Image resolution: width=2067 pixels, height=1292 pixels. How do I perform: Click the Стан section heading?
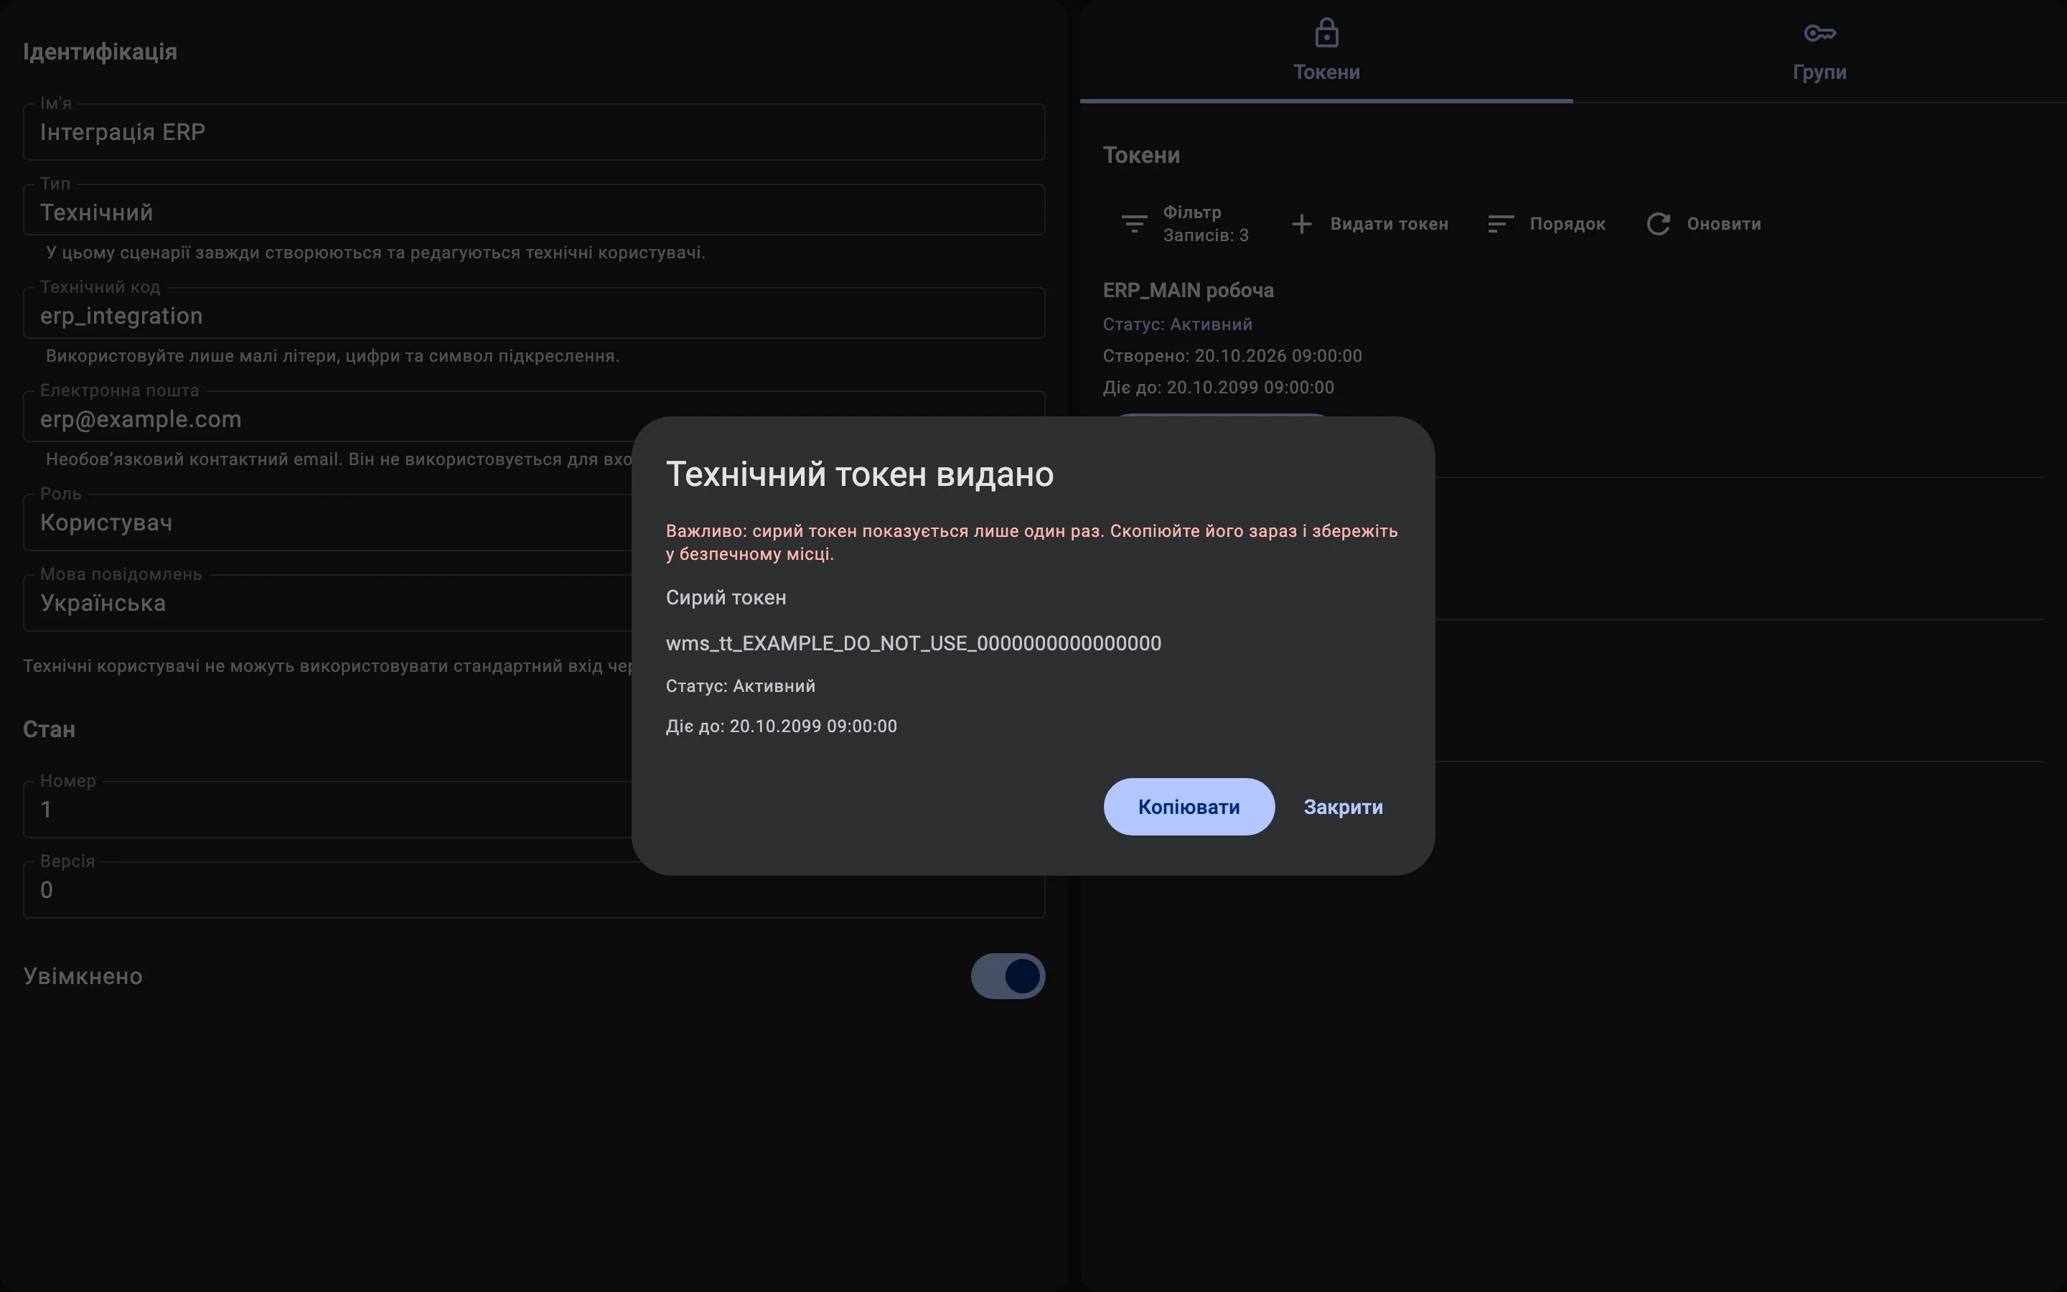point(49,729)
